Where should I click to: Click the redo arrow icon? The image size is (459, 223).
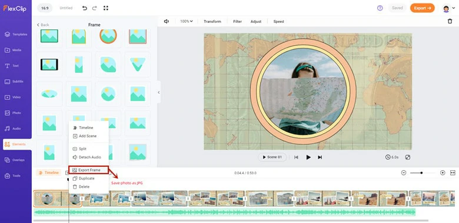coord(94,8)
